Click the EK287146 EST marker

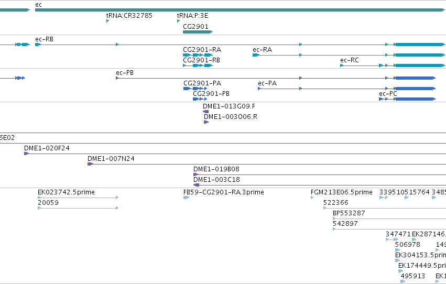click(414, 239)
